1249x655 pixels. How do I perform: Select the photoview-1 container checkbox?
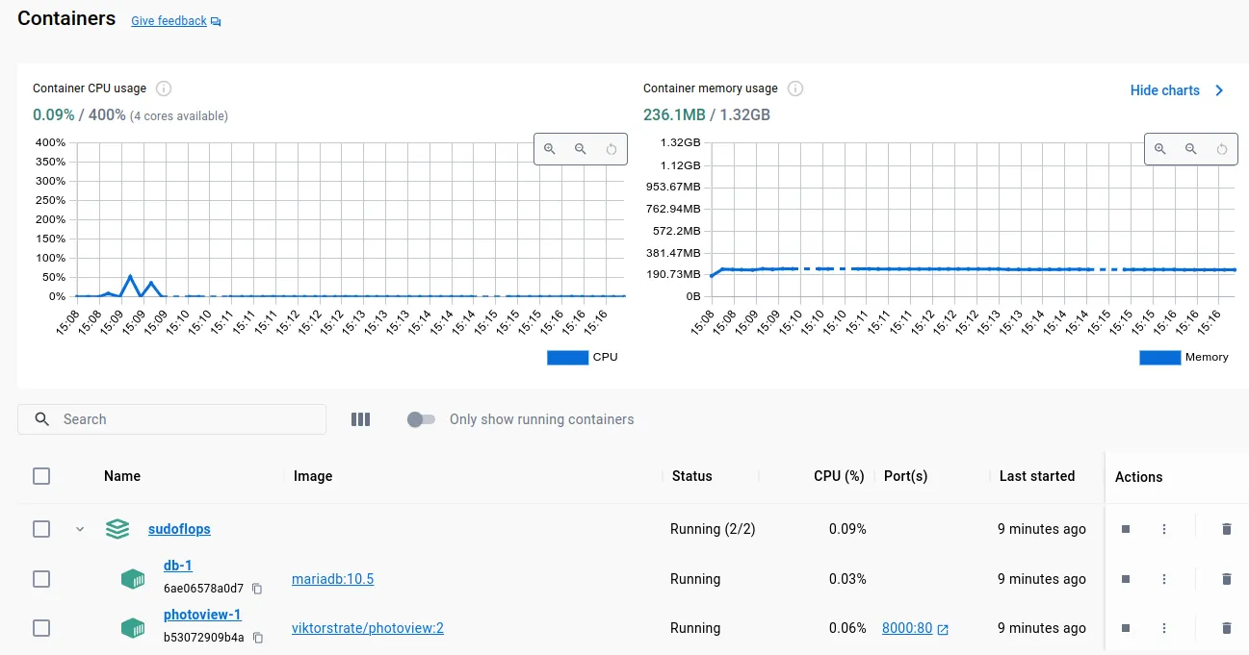[41, 628]
